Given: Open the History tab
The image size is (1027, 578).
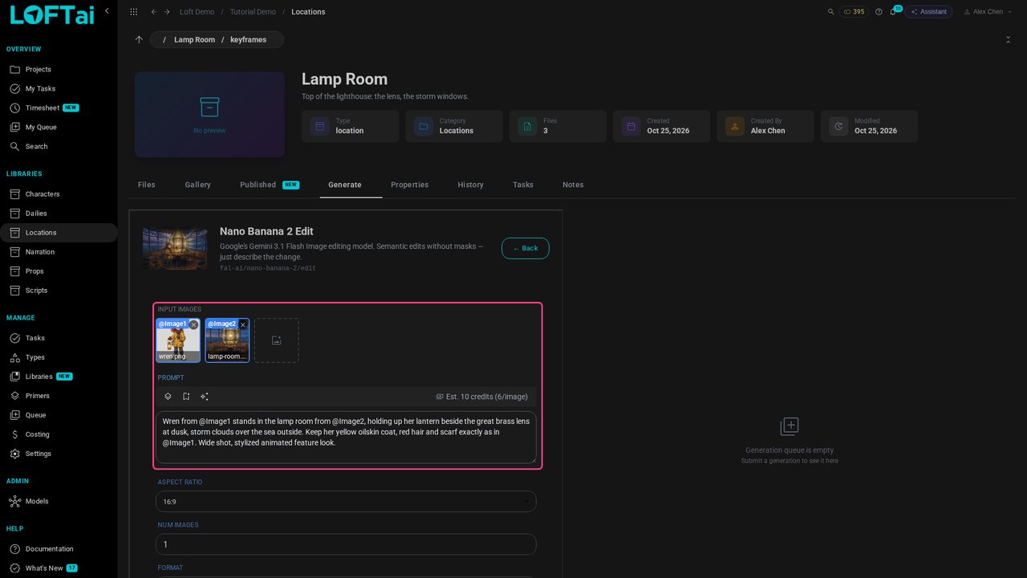Looking at the screenshot, I should pyautogui.click(x=471, y=185).
